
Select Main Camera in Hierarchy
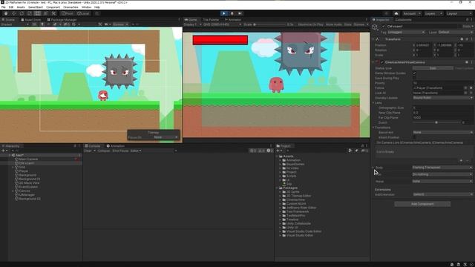[28, 159]
